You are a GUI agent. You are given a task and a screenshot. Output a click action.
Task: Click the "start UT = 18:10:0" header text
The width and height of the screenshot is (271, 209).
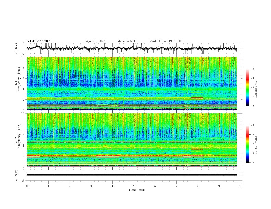[165, 41]
